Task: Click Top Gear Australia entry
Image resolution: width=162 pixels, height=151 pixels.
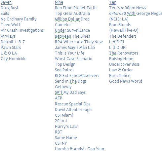Action: [72, 14]
